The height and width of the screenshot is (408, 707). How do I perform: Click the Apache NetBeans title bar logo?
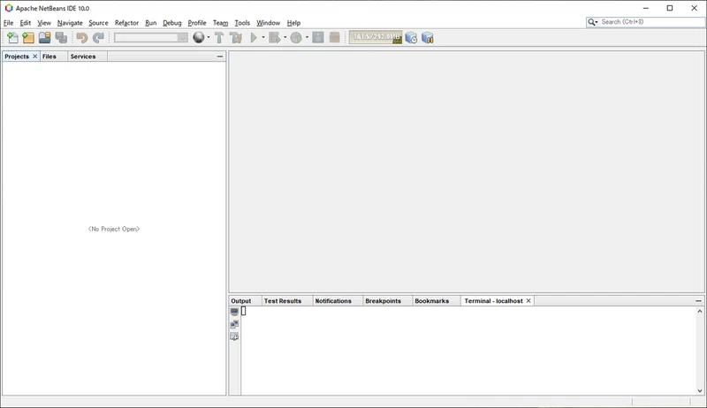click(x=9, y=8)
